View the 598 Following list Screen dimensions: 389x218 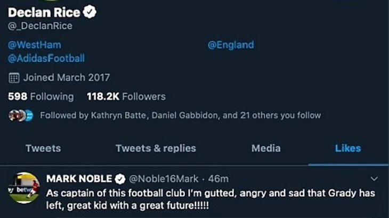point(41,97)
